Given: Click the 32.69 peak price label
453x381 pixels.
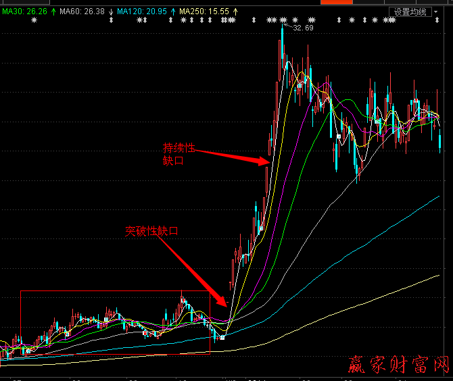Looking at the screenshot, I should click(303, 28).
